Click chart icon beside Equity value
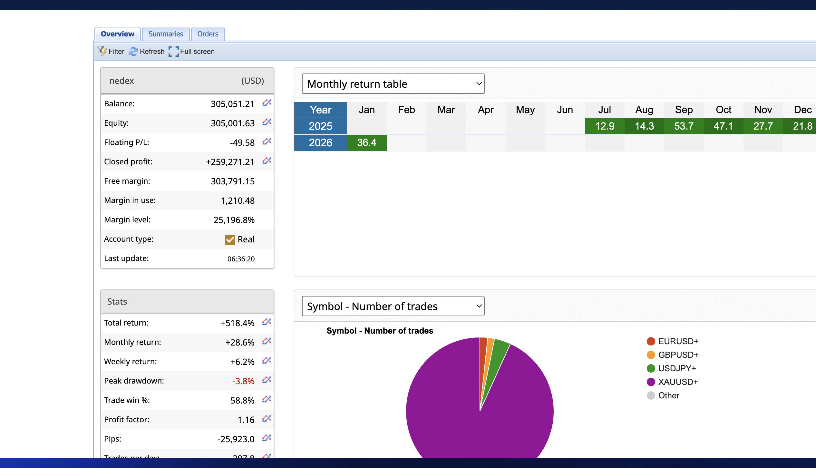Image resolution: width=816 pixels, height=468 pixels. (267, 122)
